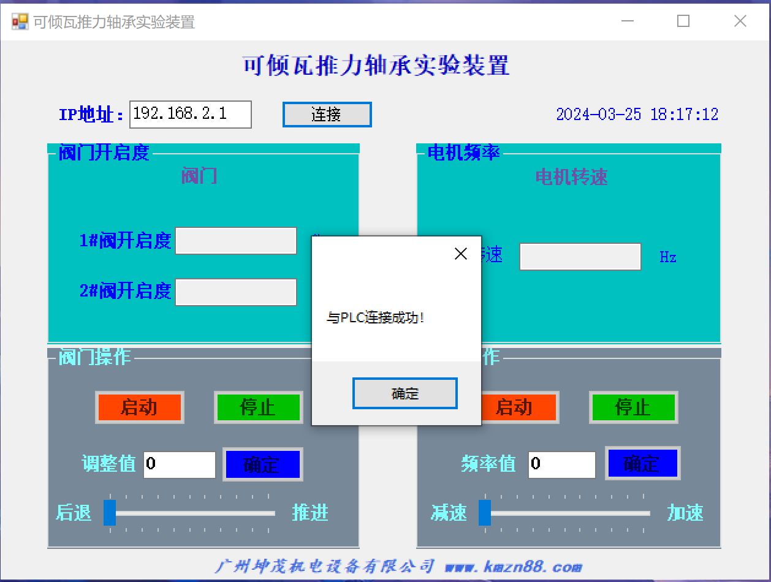The image size is (771, 582).
Task: Click the motor 减速/加速 slider thumb
Action: [x=484, y=513]
